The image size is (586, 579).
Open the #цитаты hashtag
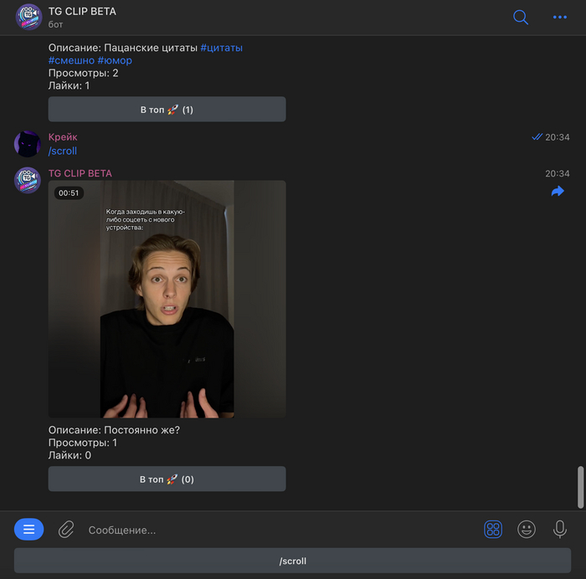coord(222,48)
